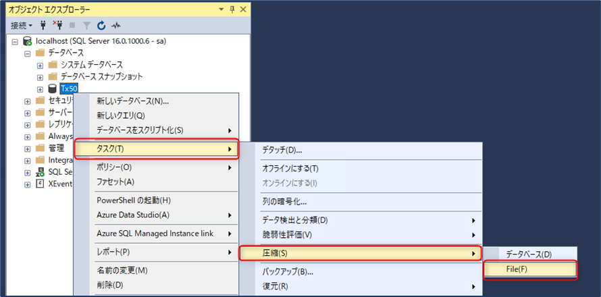
Task: Expand the データベース スナップショット node
Action: point(40,78)
